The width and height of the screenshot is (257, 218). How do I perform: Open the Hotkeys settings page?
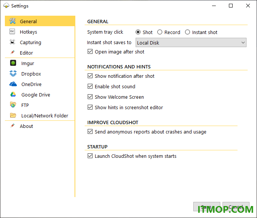[40, 32]
